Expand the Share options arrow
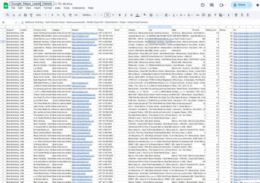This screenshot has height=183, width=260. click(250, 5)
